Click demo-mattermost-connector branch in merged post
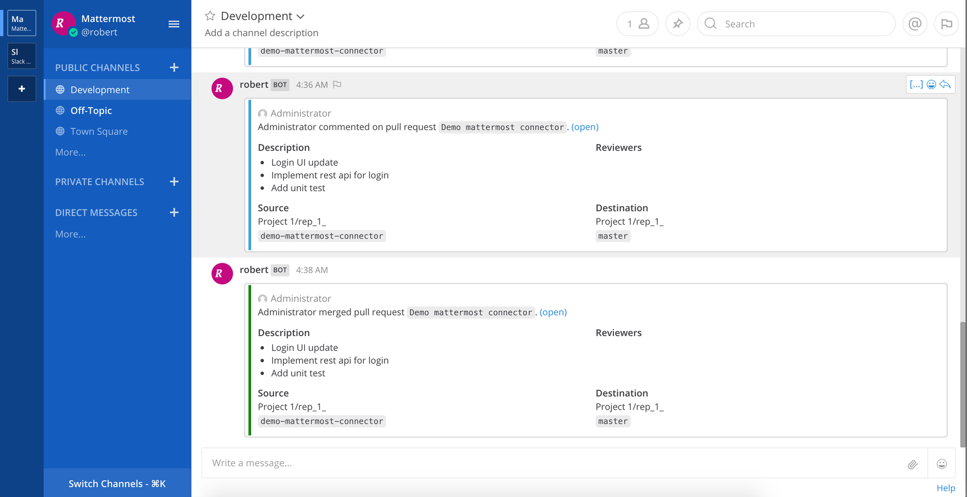967x497 pixels. pos(322,421)
